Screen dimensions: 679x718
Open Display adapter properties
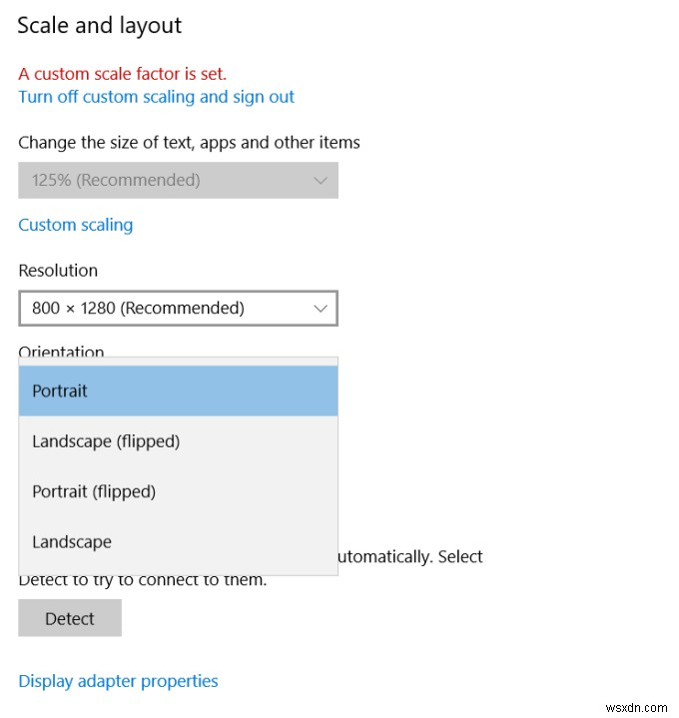(x=118, y=681)
